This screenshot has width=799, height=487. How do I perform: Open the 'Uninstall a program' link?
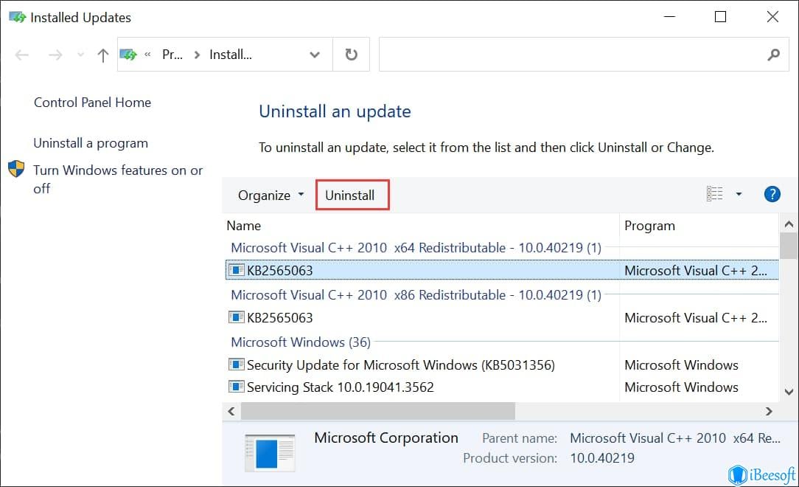click(91, 143)
